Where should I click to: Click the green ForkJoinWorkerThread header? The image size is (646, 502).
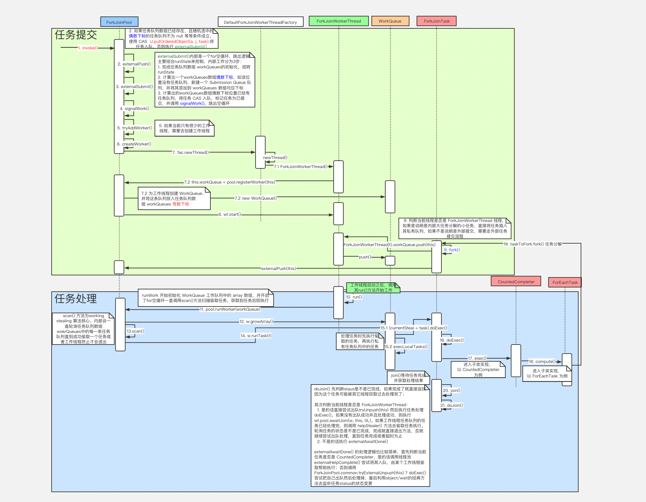(338, 21)
